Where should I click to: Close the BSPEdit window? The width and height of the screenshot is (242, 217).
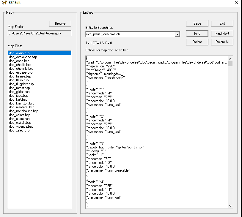(x=236, y=2)
